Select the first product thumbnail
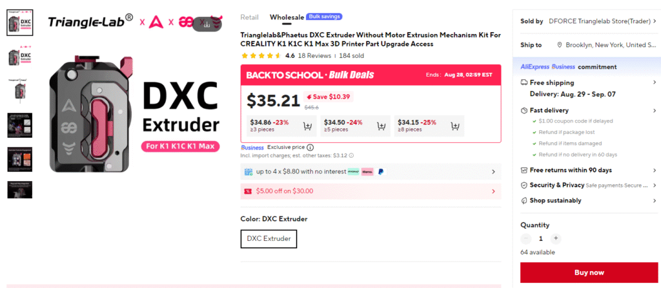The height and width of the screenshot is (288, 661). pos(20,23)
